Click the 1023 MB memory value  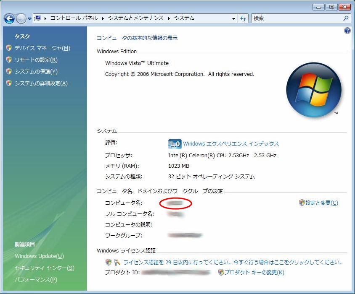click(179, 166)
